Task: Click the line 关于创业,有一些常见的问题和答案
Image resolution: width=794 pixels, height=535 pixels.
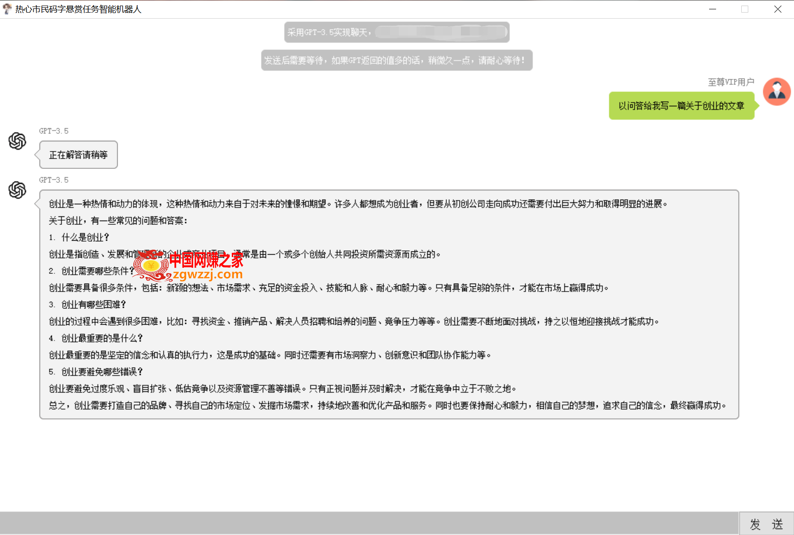Action: click(118, 221)
